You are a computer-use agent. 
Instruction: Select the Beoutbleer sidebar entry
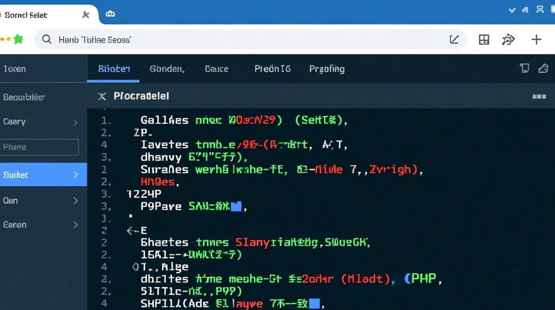[x=24, y=97]
